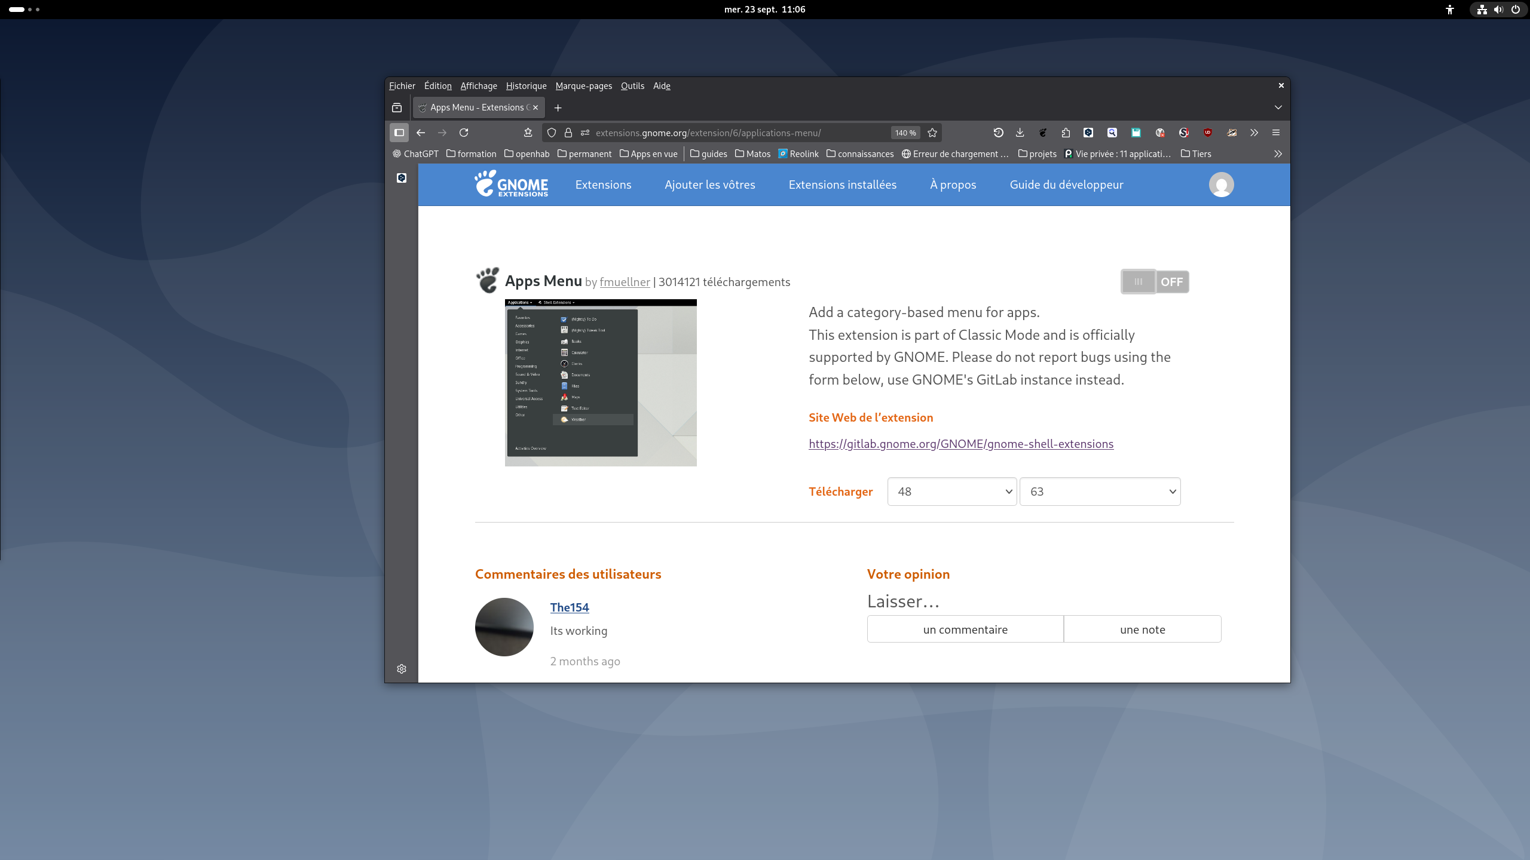Image resolution: width=1530 pixels, height=860 pixels.
Task: Show more toolbar extensions with the chevron
Action: [x=1254, y=133]
